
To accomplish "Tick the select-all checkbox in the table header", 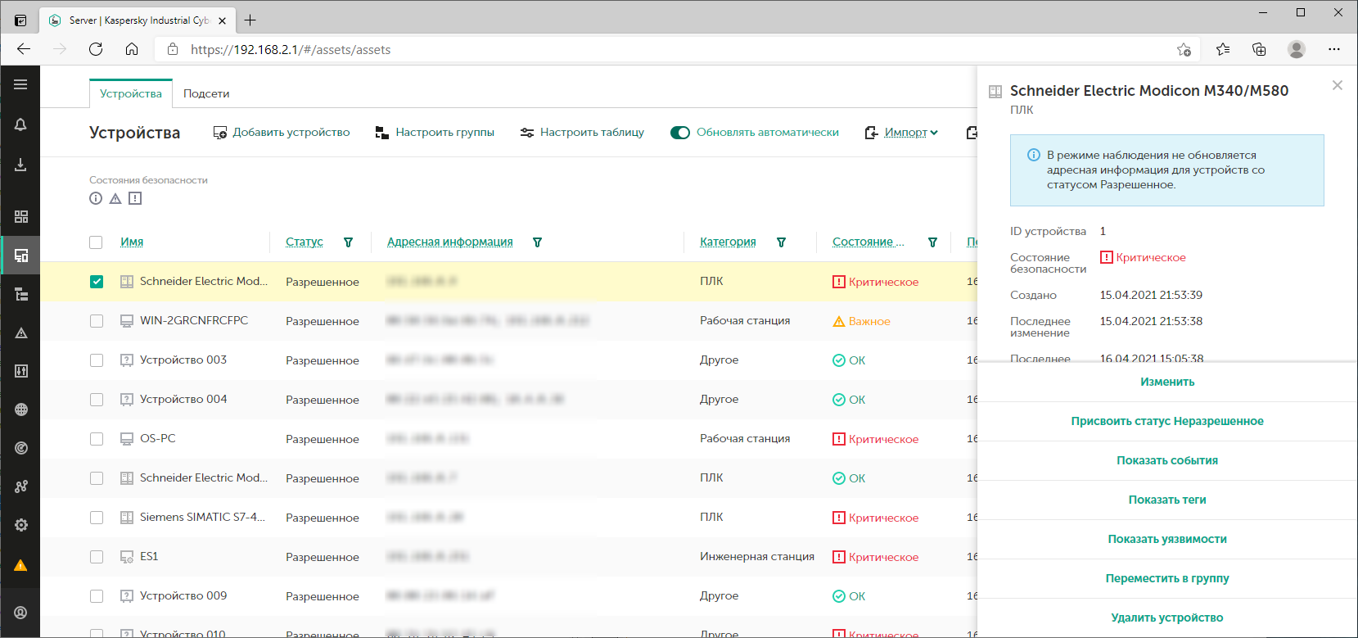I will (x=96, y=242).
